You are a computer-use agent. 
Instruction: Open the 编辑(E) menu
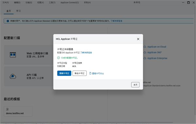pos(17,3)
